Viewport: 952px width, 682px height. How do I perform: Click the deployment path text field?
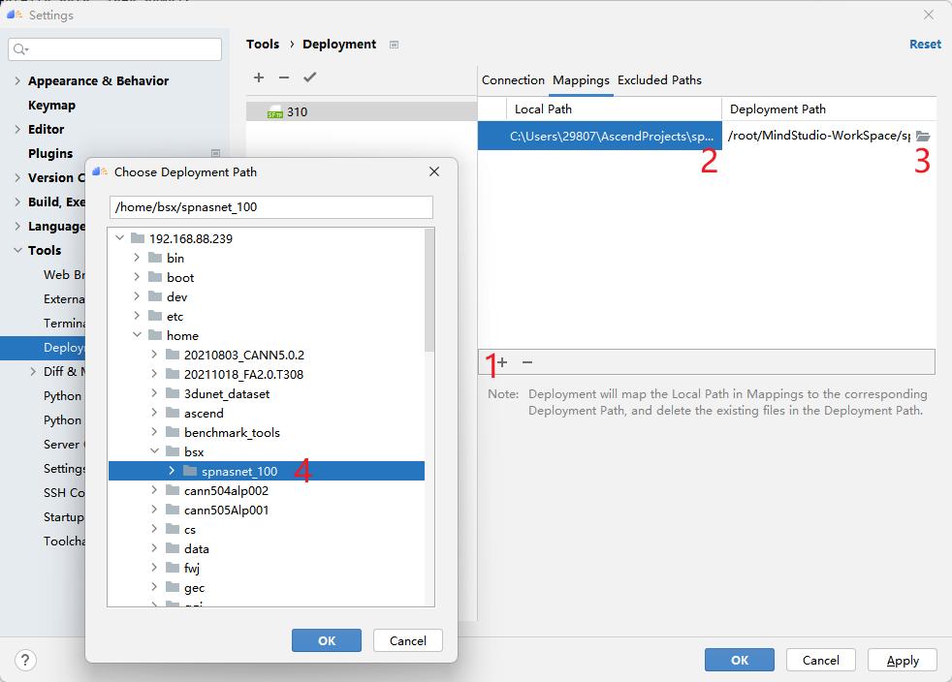(270, 207)
